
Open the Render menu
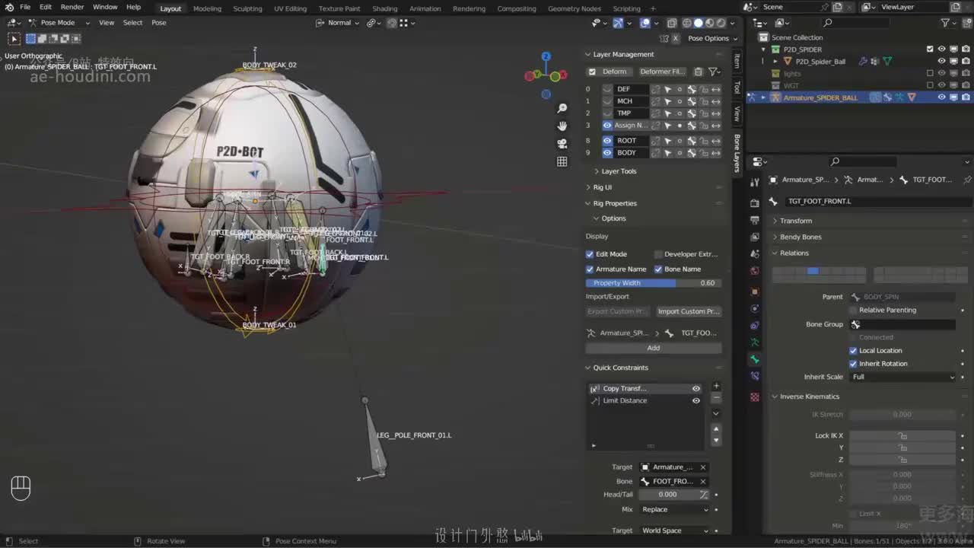(x=72, y=7)
